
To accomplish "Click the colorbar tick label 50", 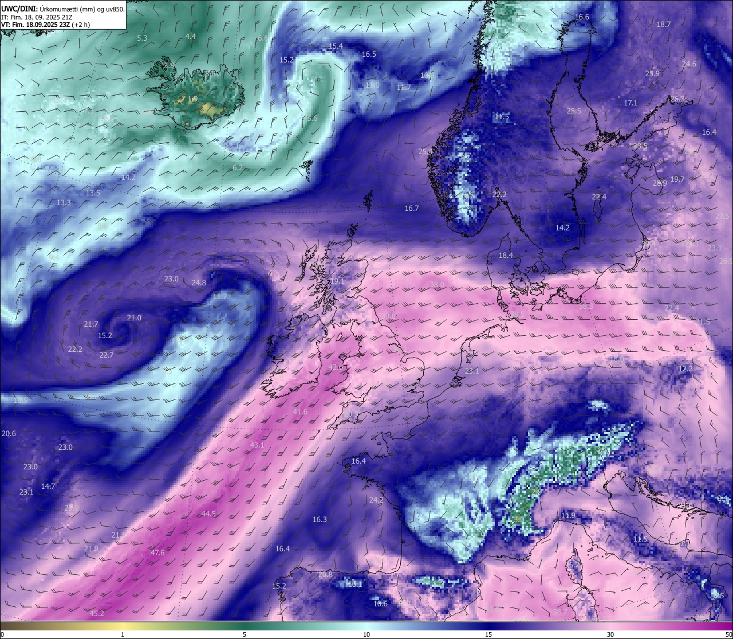I will click(728, 634).
